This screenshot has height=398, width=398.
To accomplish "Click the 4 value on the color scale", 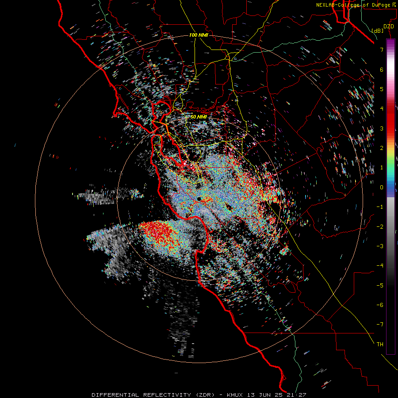I will tap(382, 109).
